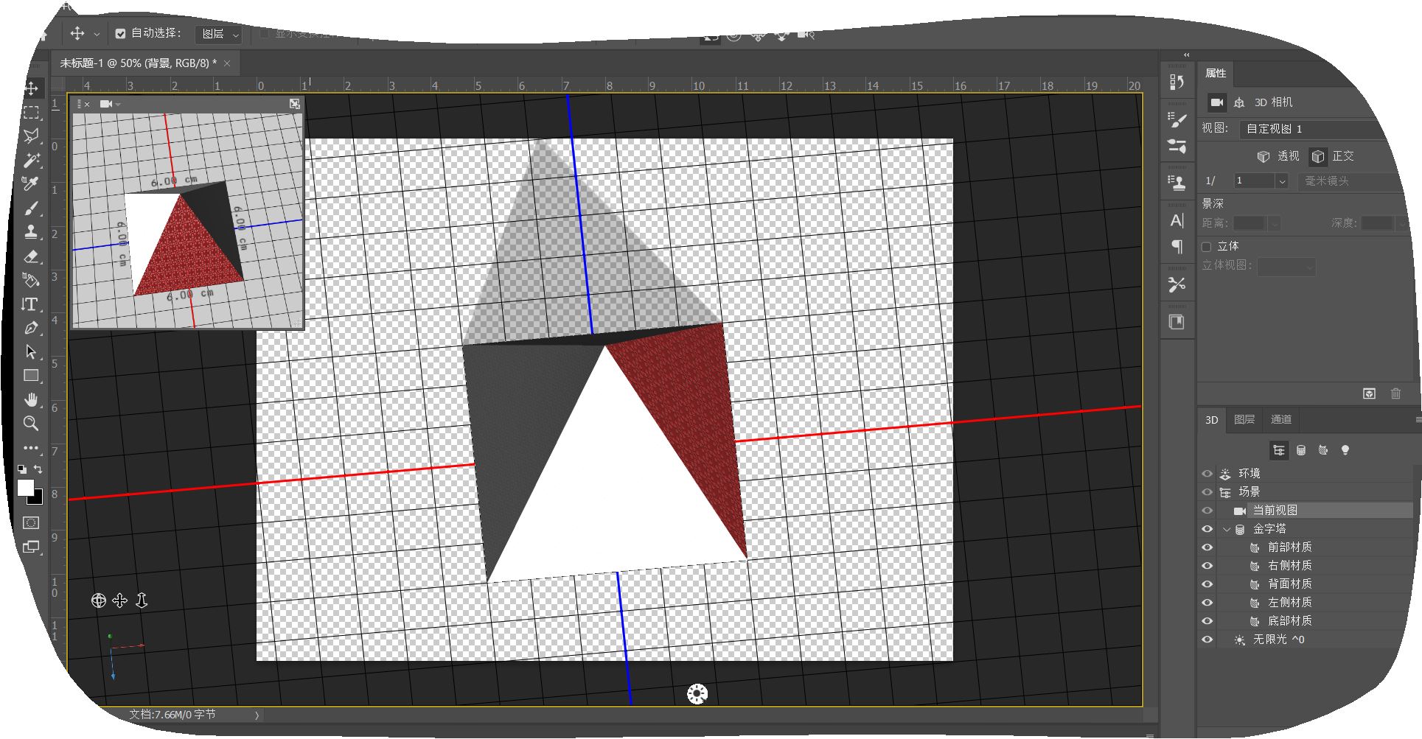The height and width of the screenshot is (739, 1422).
Task: Select the Pen tool
Action: click(x=31, y=328)
